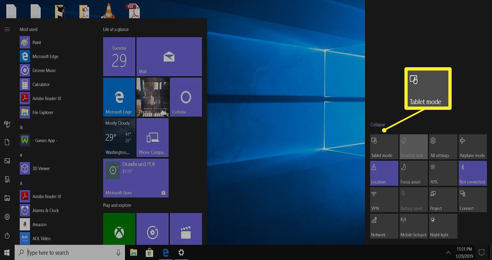Show hidden icons tray chevron

coord(448,252)
